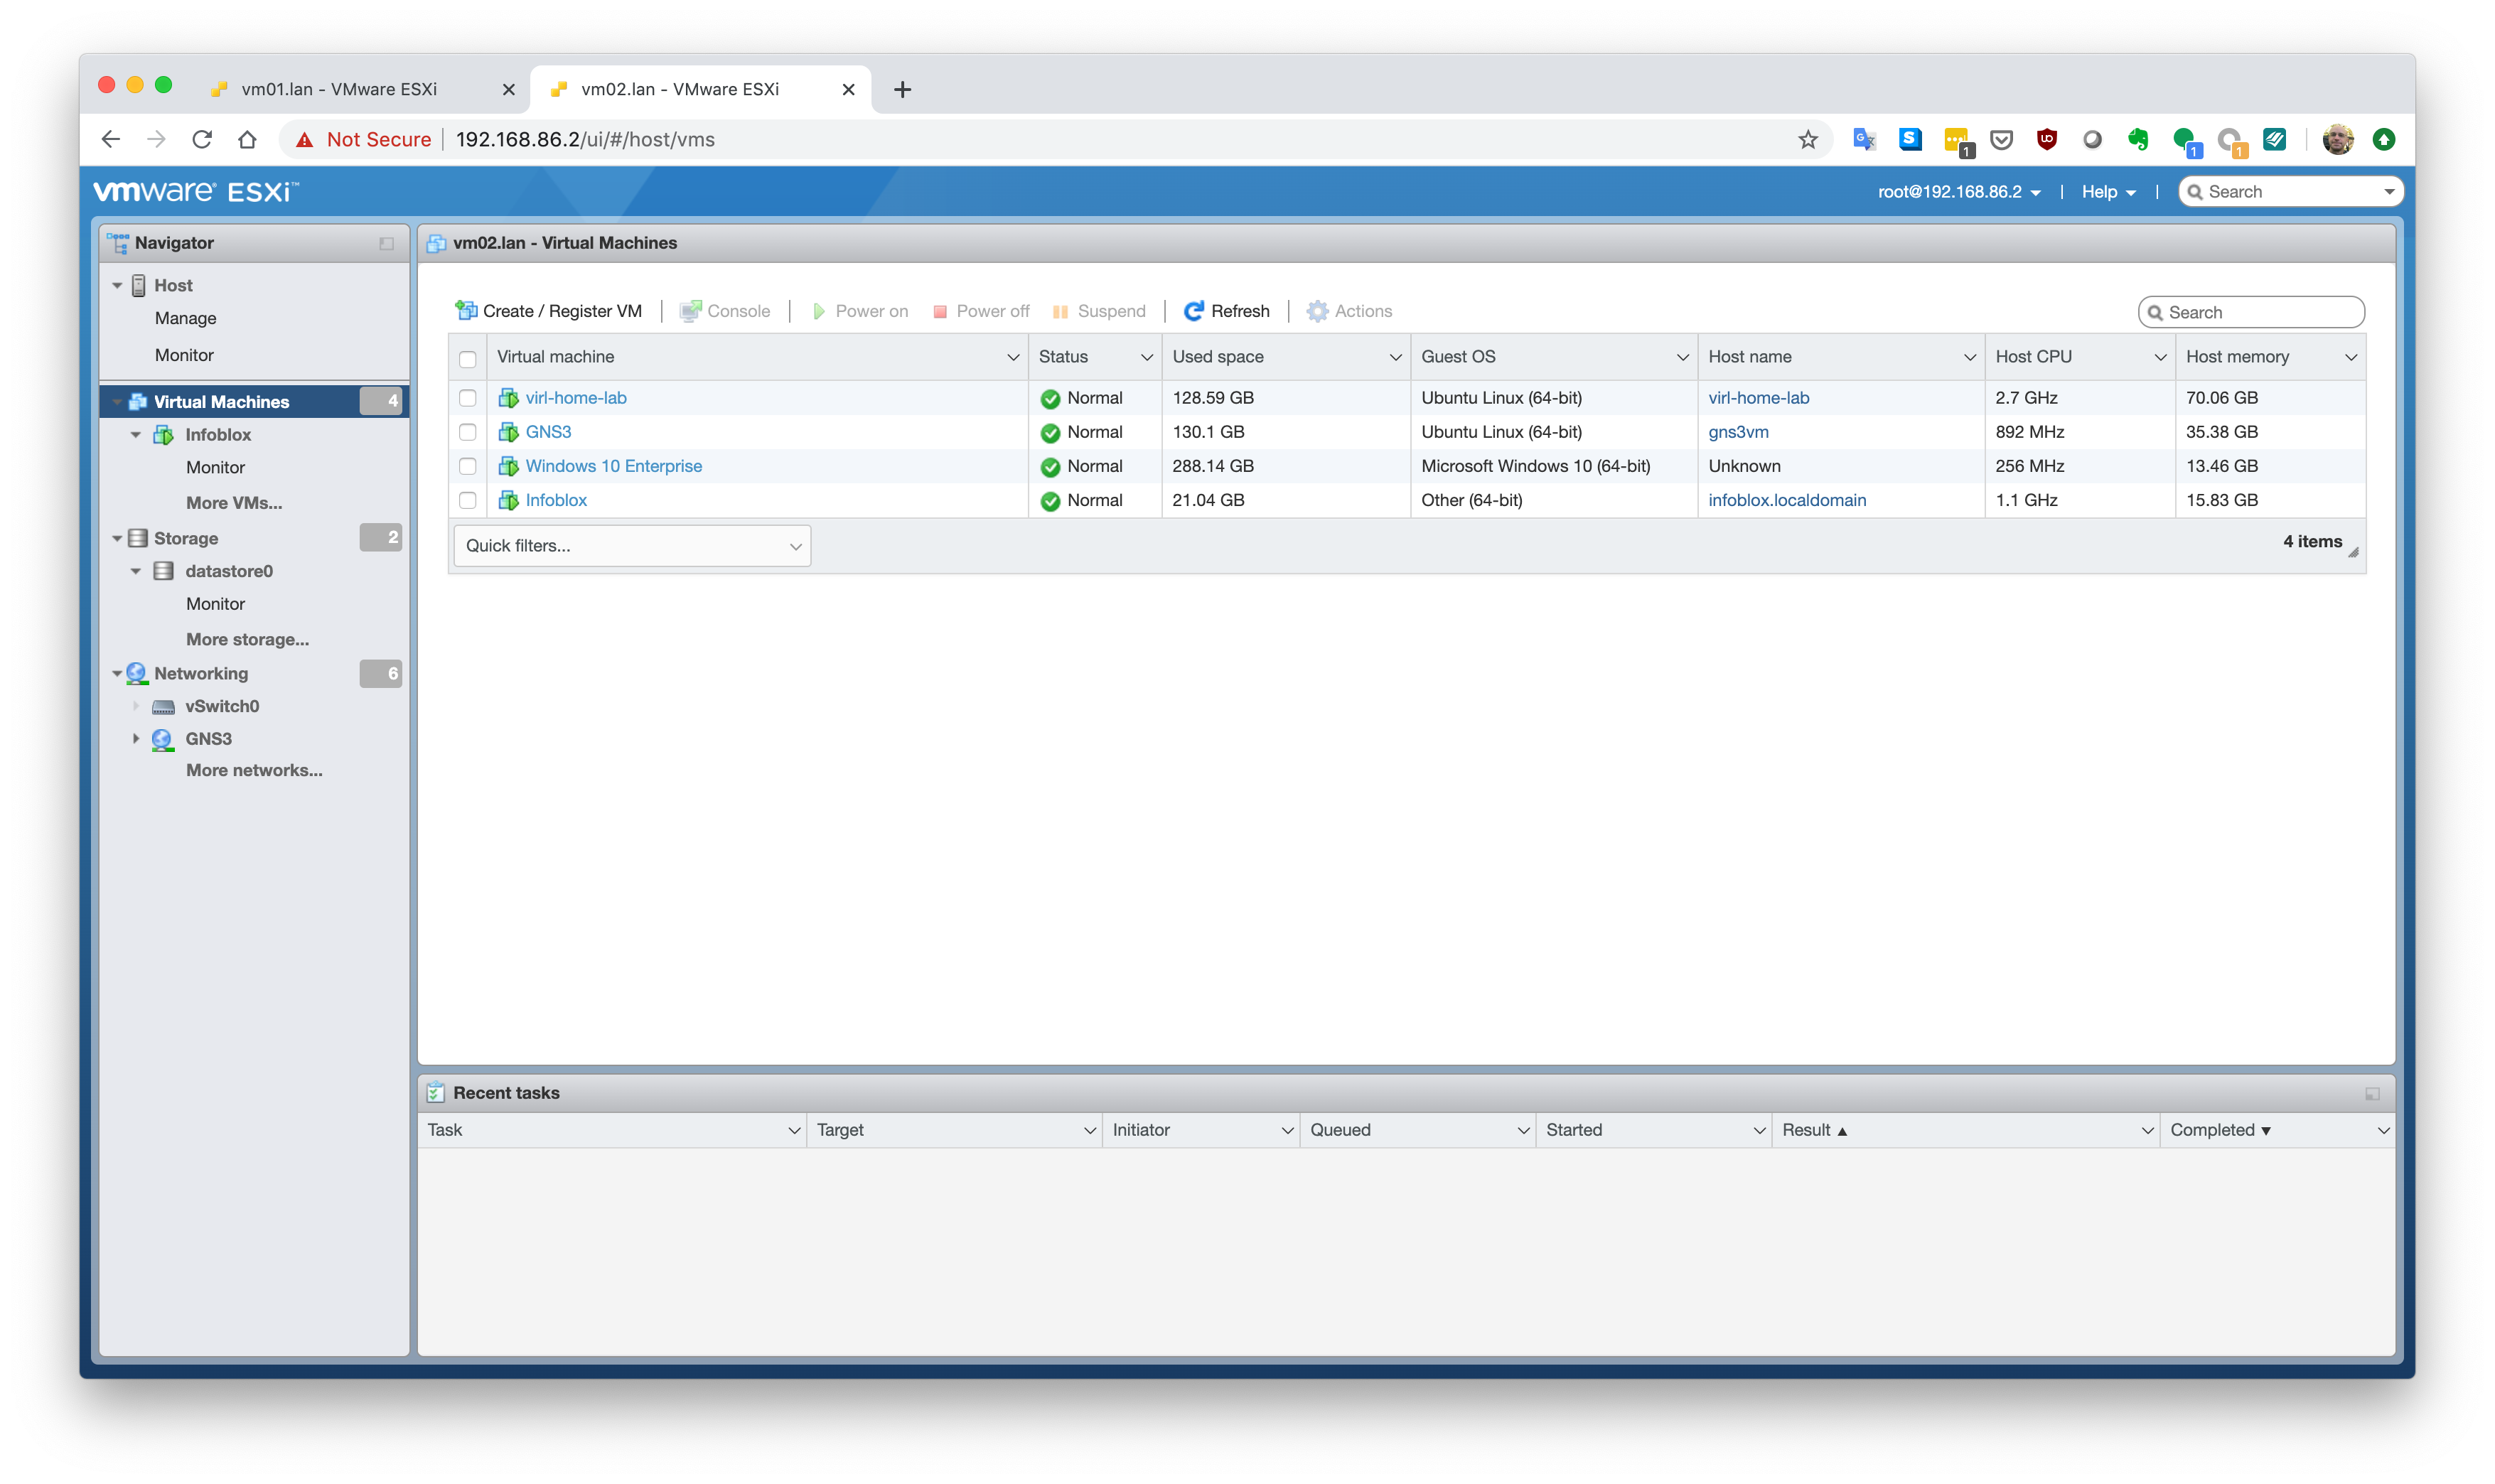Screen dimensions: 2495x1484
Task: Click the virl-home-lab VM icon
Action: tap(508, 398)
